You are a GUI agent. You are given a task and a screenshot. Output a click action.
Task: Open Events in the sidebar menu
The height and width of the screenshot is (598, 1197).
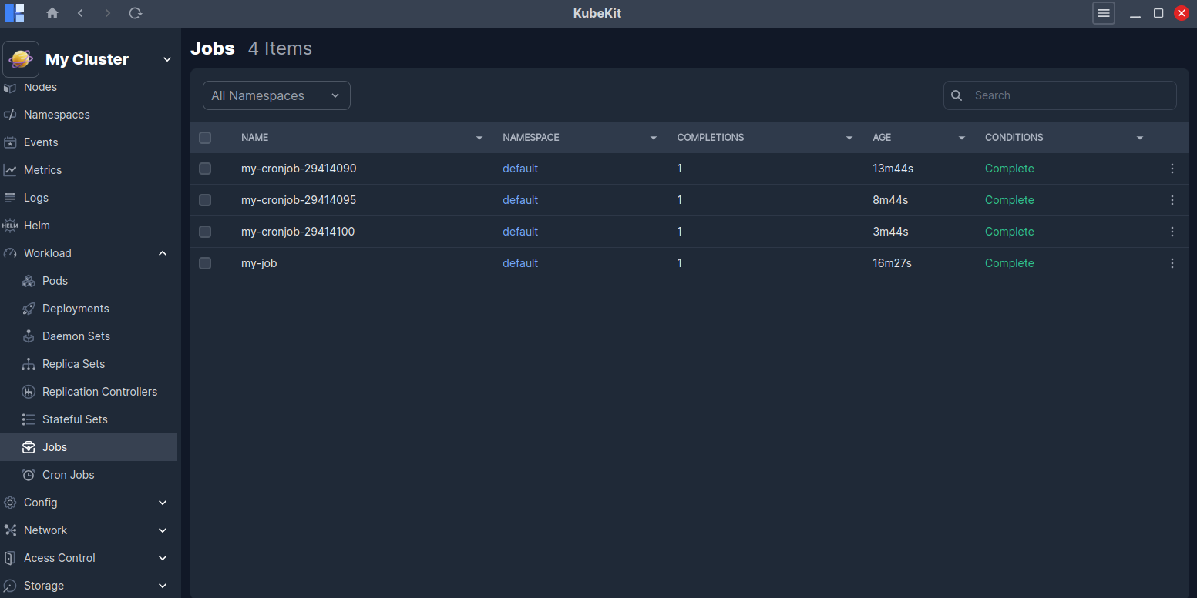[x=41, y=142]
